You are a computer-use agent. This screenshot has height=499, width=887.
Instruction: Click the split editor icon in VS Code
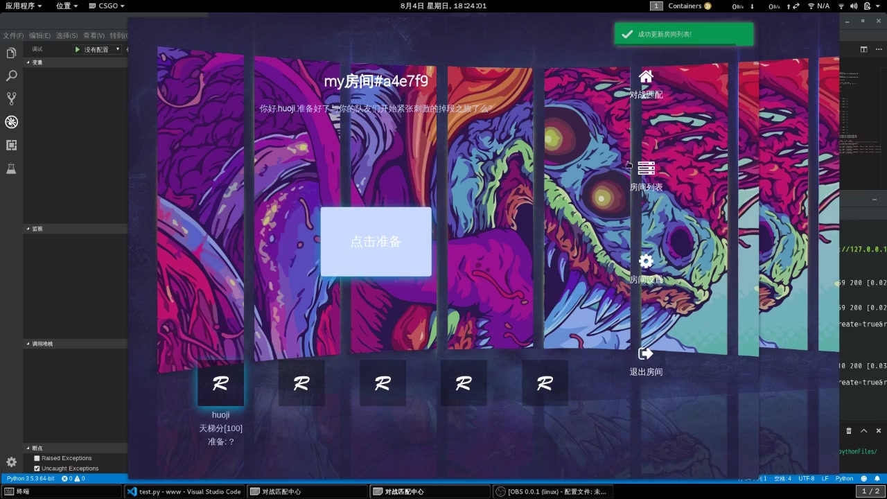(863, 49)
